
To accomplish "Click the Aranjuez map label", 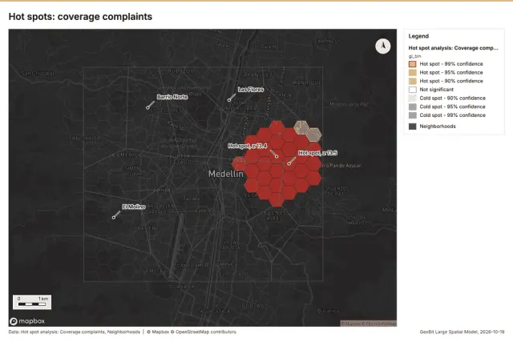I will coord(258,74).
